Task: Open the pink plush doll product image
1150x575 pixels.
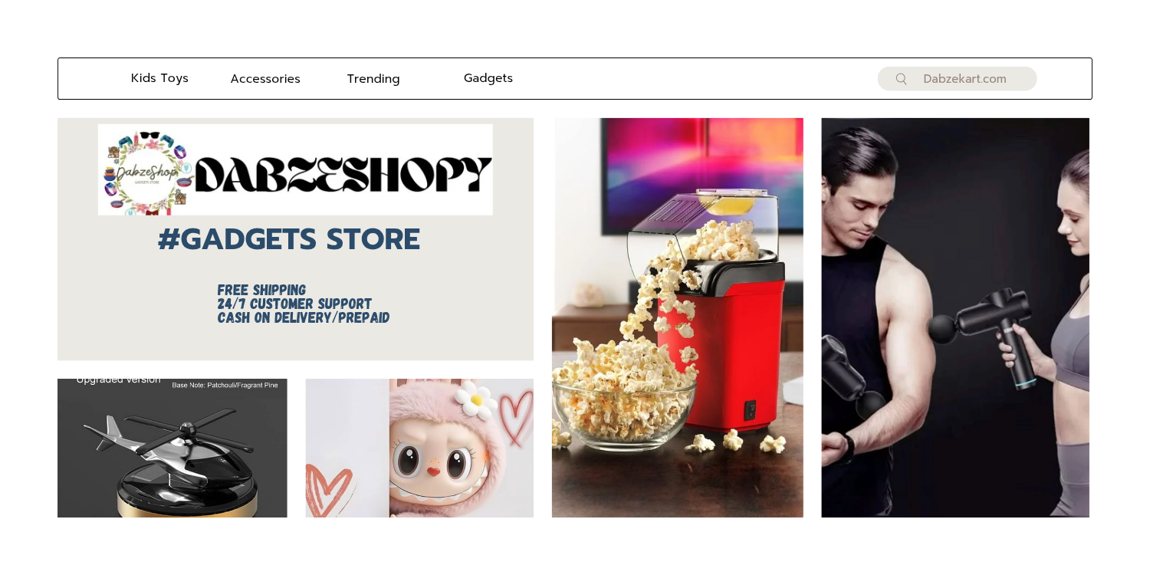Action: click(419, 448)
